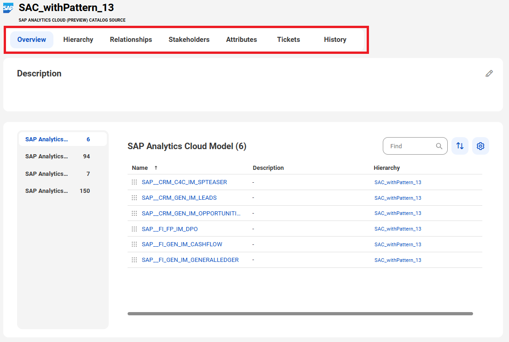The image size is (509, 342).
Task: Click drag handle icon for SAP__FI_FP_IM_DPO
Action: pyautogui.click(x=134, y=229)
